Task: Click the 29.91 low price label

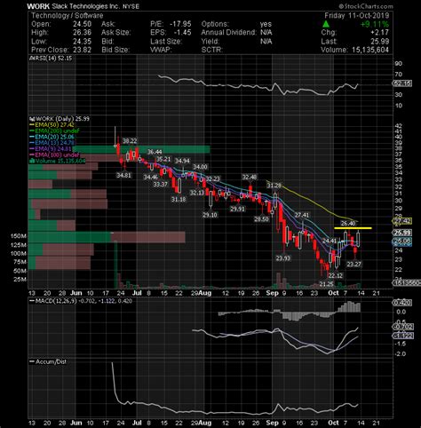Action: pyautogui.click(x=238, y=209)
